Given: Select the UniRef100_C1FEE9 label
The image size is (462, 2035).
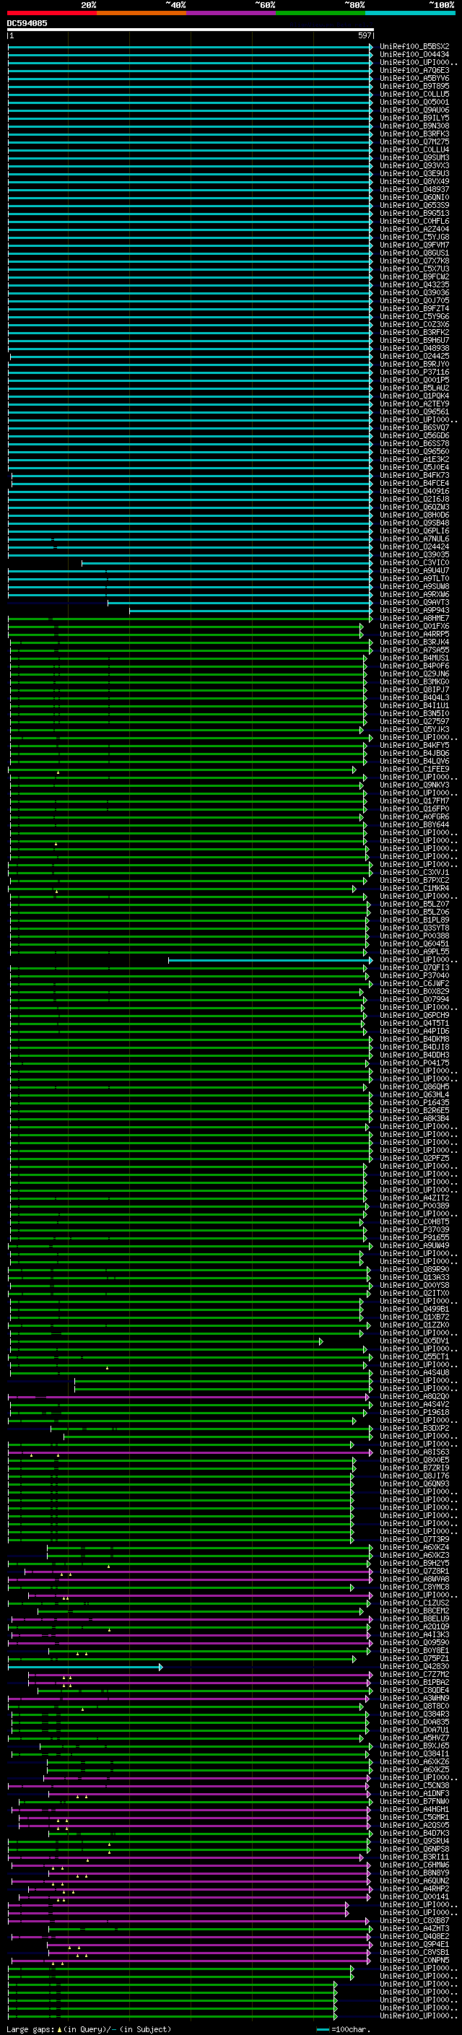Looking at the screenshot, I should (x=414, y=769).
